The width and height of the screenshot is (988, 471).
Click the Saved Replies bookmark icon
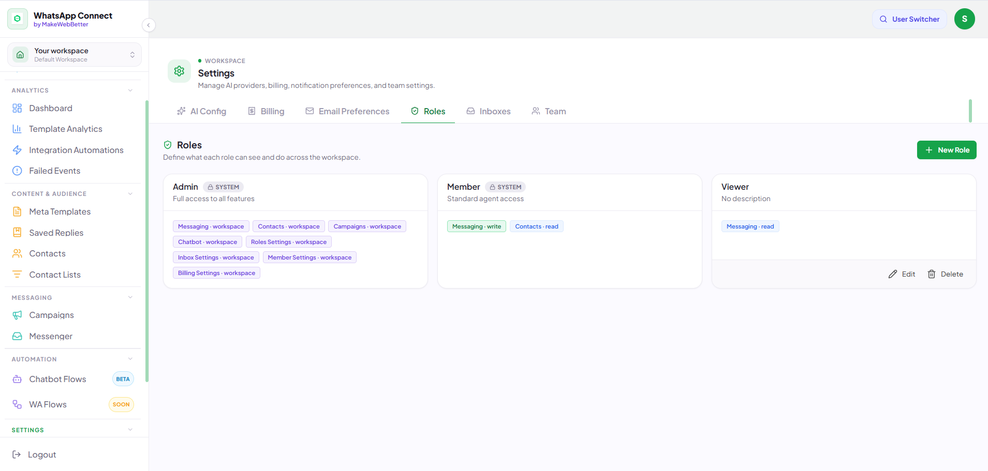pos(17,233)
